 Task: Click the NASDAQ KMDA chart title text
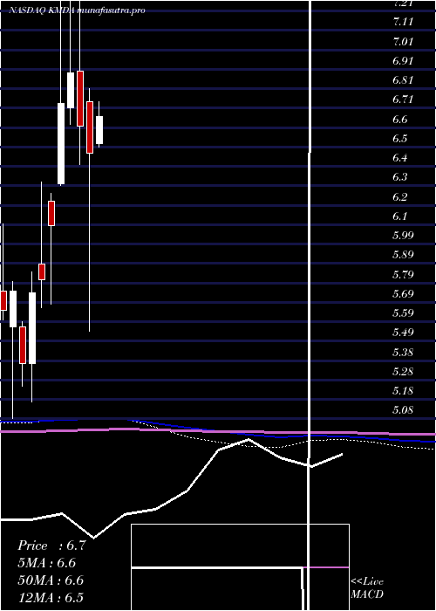coord(77,10)
